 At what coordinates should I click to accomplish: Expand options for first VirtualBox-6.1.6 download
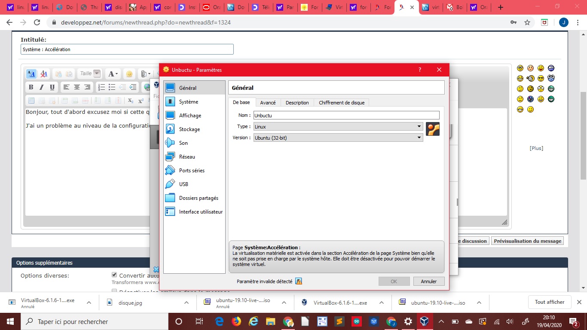89,302
